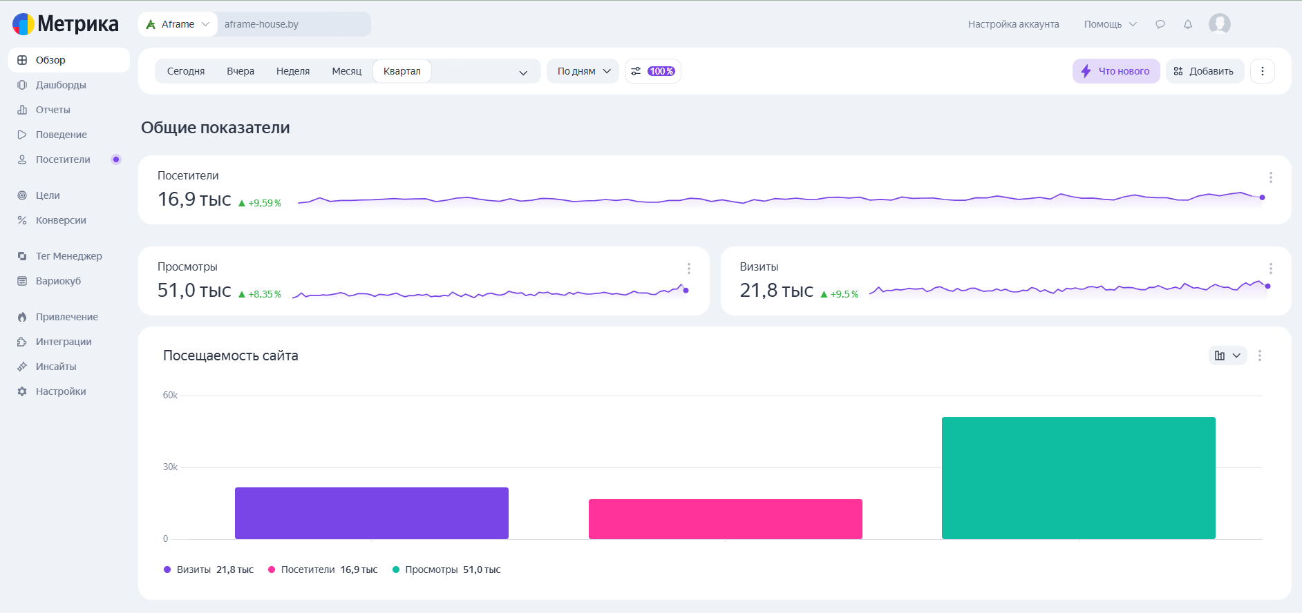This screenshot has height=613, width=1302.
Task: Open the three-dot menu on Визиты card
Action: tap(1270, 269)
